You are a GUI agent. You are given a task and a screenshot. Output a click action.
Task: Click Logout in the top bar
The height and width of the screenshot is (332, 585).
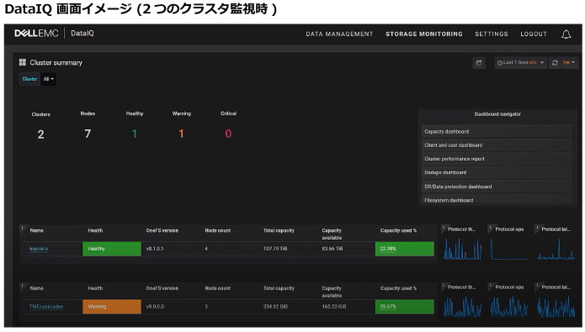click(x=534, y=34)
